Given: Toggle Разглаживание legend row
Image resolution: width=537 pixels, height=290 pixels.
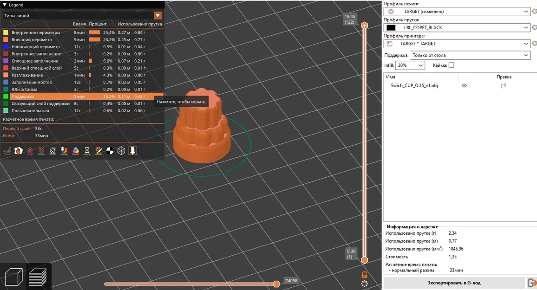Looking at the screenshot, I should (x=83, y=75).
